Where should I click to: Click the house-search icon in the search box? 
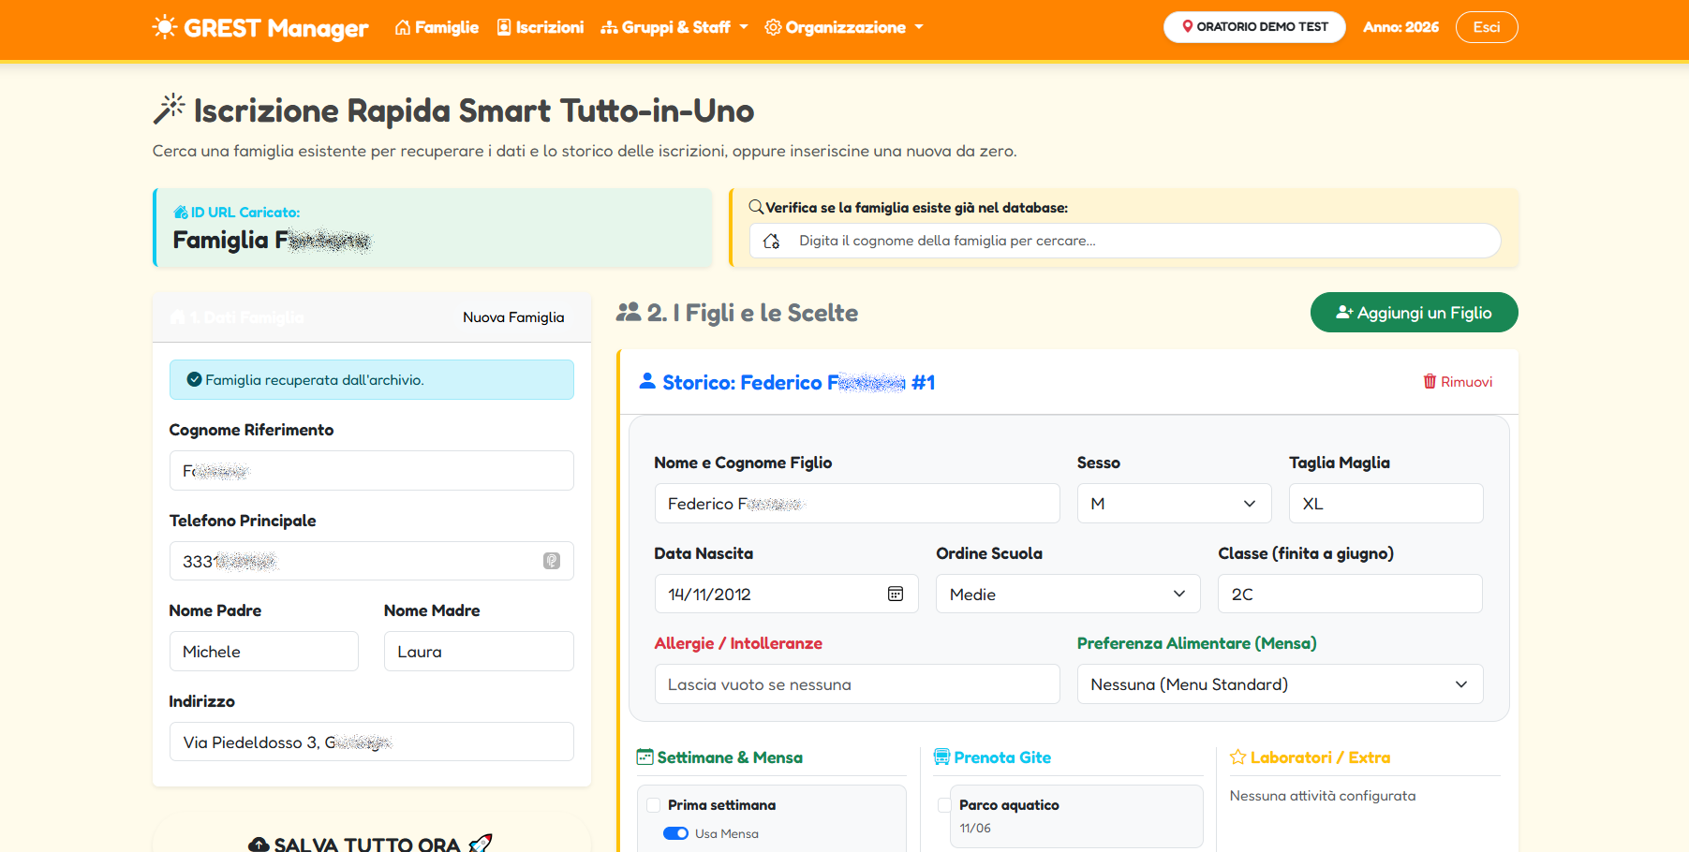click(x=772, y=241)
